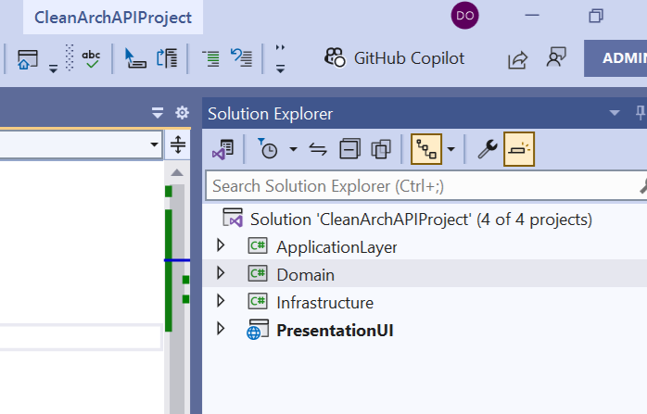This screenshot has height=414, width=647.
Task: Click the ADMIN badge button
Action: tap(615, 58)
